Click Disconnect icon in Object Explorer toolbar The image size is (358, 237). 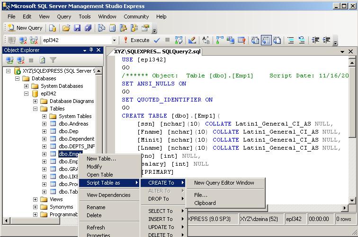click(x=20, y=60)
